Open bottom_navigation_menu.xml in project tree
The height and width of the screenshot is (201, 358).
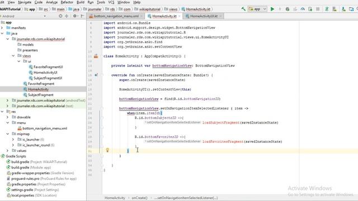[45, 128]
